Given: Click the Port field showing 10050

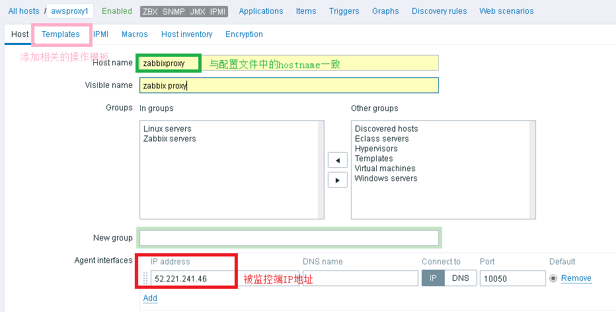Looking at the screenshot, I should (x=513, y=278).
